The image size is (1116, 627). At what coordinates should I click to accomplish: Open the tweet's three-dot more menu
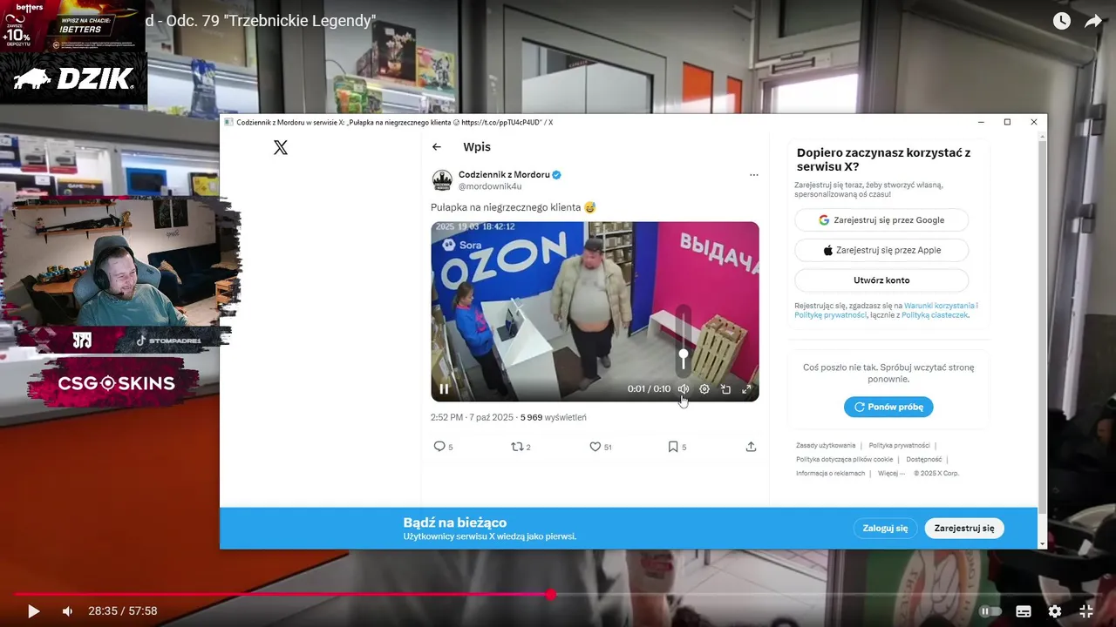pyautogui.click(x=754, y=175)
